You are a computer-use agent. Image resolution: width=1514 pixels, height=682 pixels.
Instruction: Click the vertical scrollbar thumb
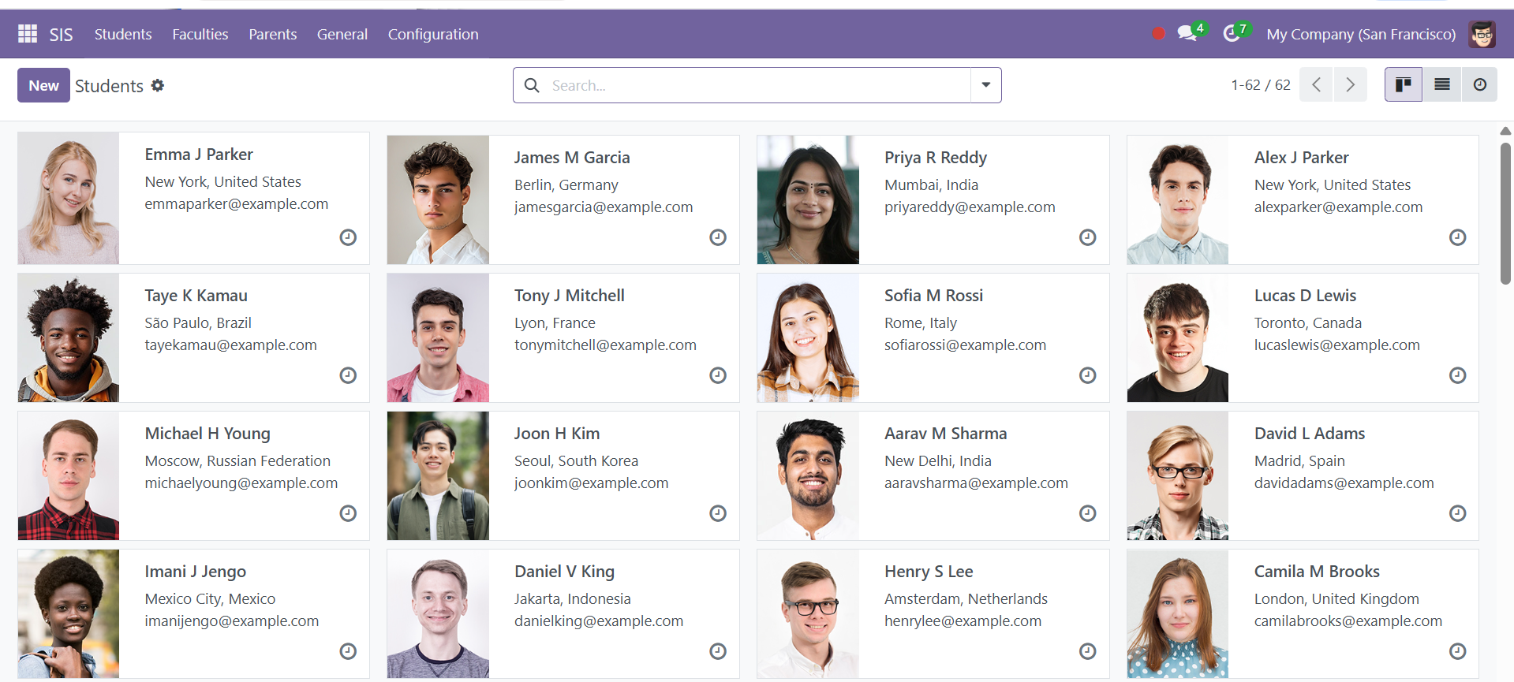pos(1505,213)
